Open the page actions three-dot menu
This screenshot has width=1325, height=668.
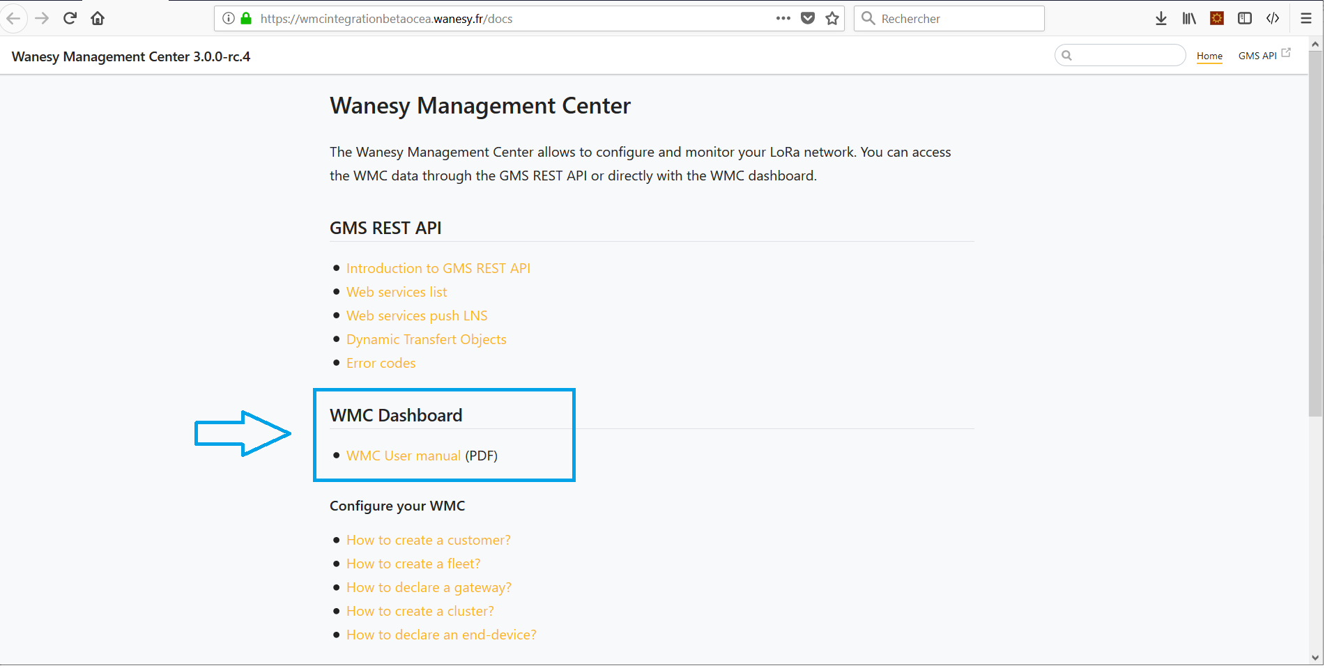pyautogui.click(x=783, y=18)
